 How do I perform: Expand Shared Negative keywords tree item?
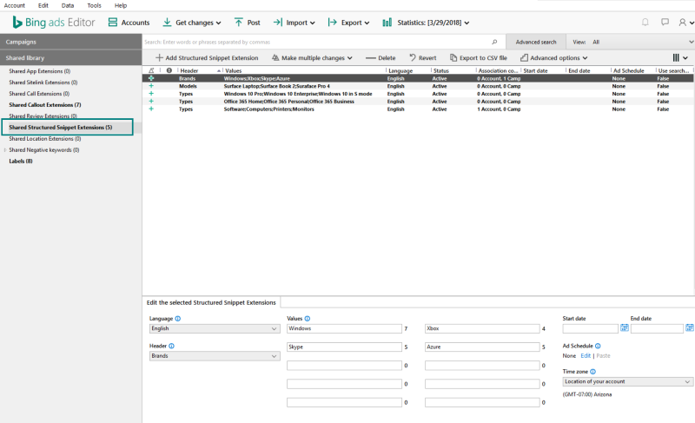5,149
